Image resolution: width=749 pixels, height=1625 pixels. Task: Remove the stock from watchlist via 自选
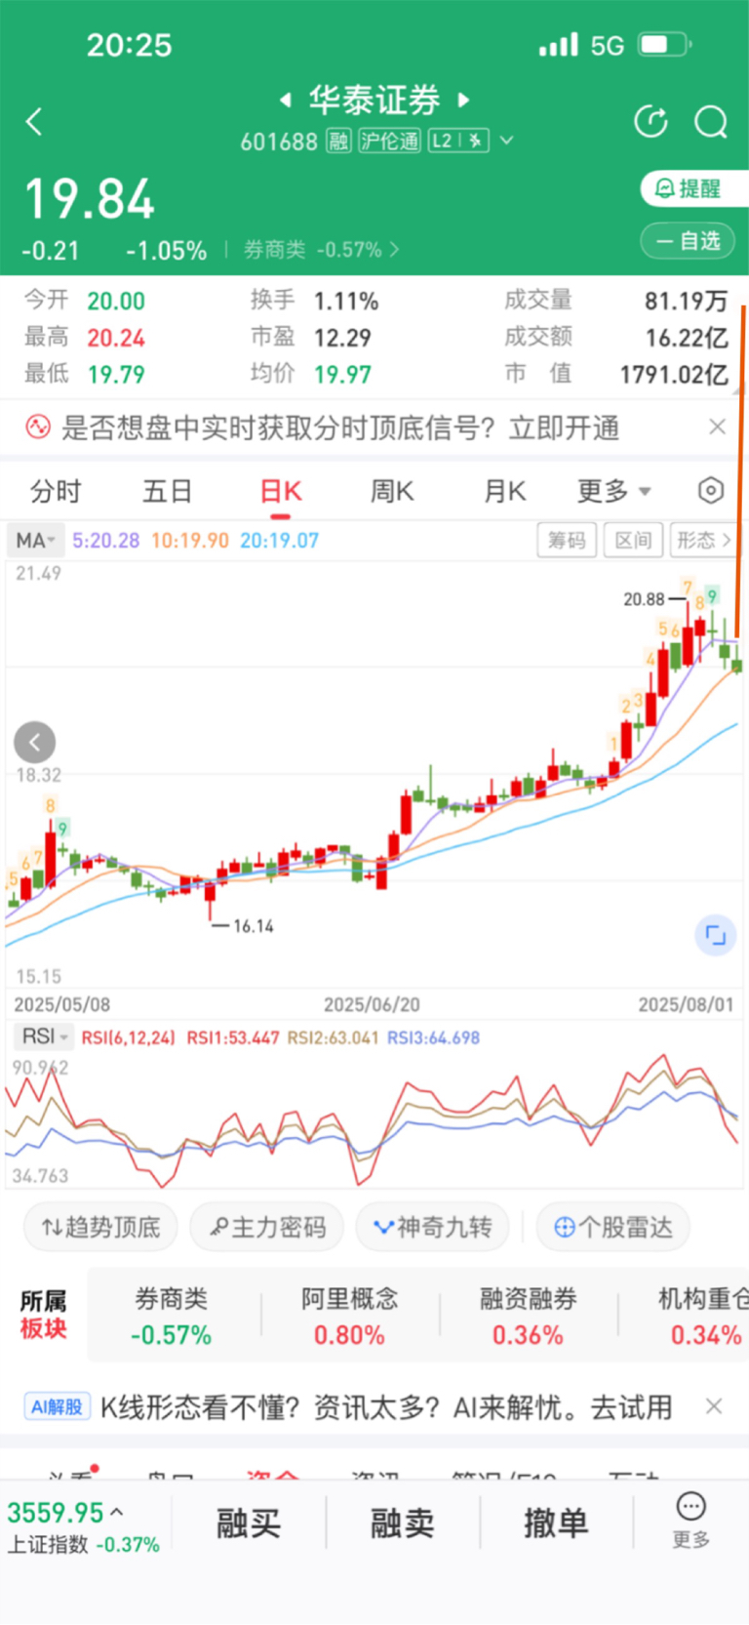[x=688, y=240]
